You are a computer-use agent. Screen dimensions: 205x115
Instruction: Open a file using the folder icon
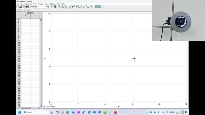[x=21, y=7]
